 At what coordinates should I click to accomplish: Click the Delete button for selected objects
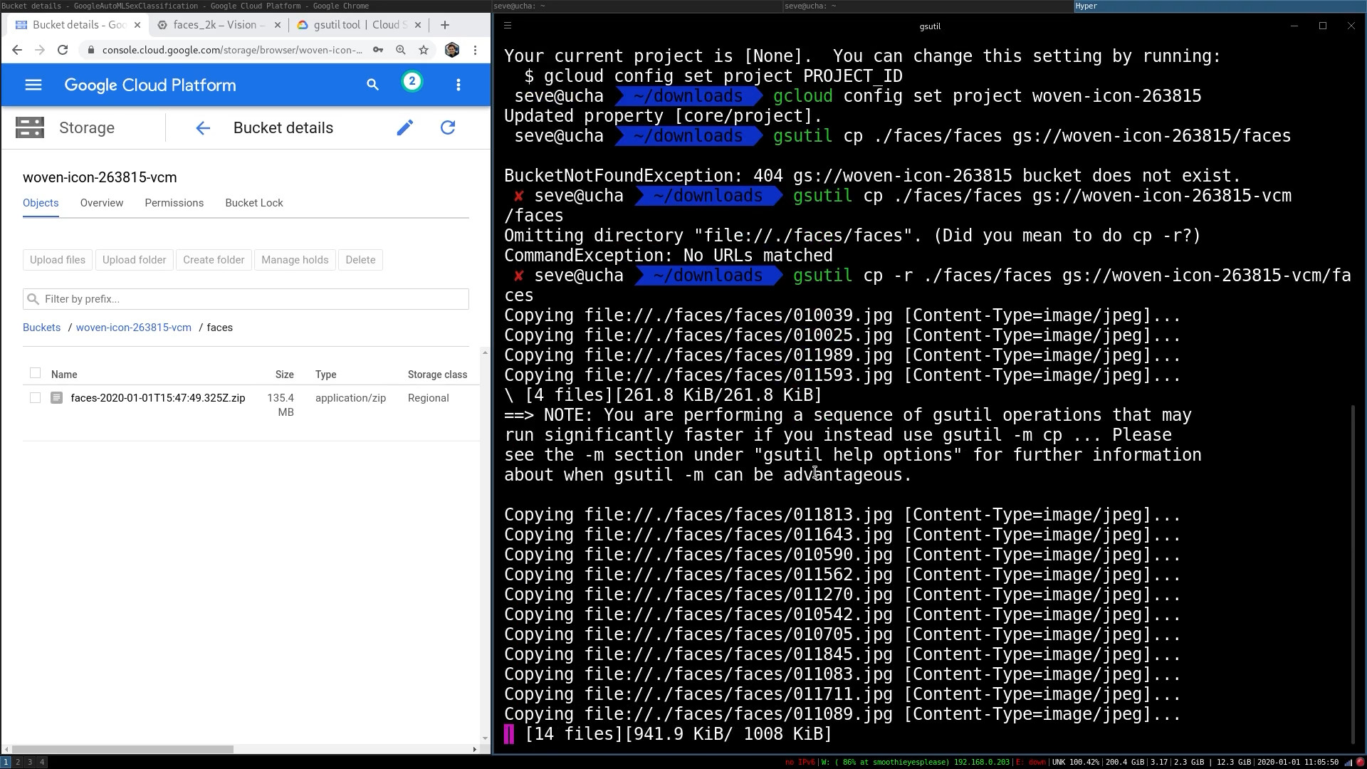(360, 260)
